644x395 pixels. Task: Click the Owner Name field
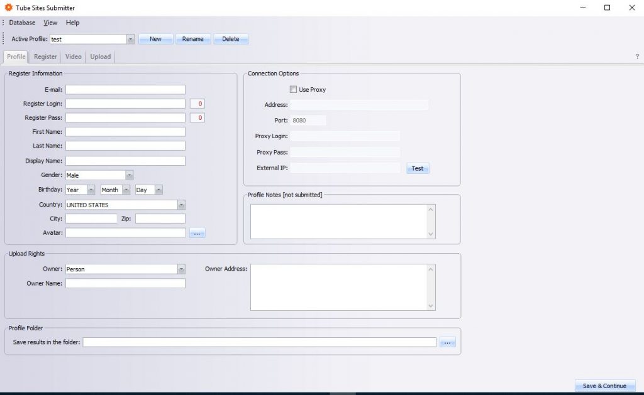[125, 283]
